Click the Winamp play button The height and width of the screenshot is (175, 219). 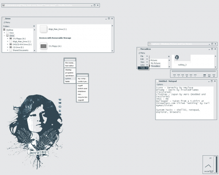click(178, 75)
